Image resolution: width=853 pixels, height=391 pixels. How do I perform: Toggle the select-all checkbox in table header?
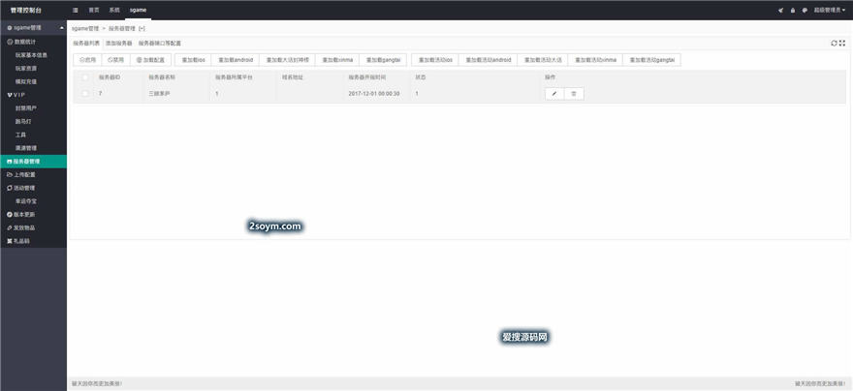coord(85,76)
